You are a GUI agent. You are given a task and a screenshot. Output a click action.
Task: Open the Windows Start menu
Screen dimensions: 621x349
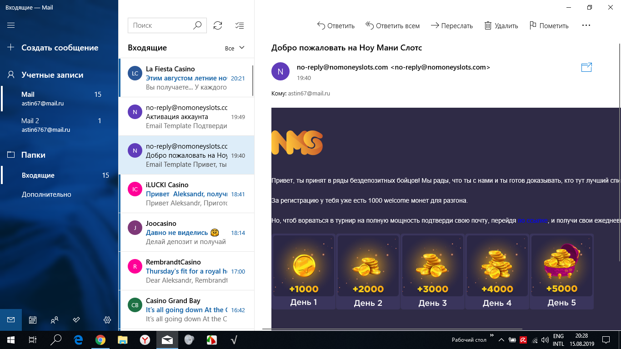pyautogui.click(x=10, y=339)
